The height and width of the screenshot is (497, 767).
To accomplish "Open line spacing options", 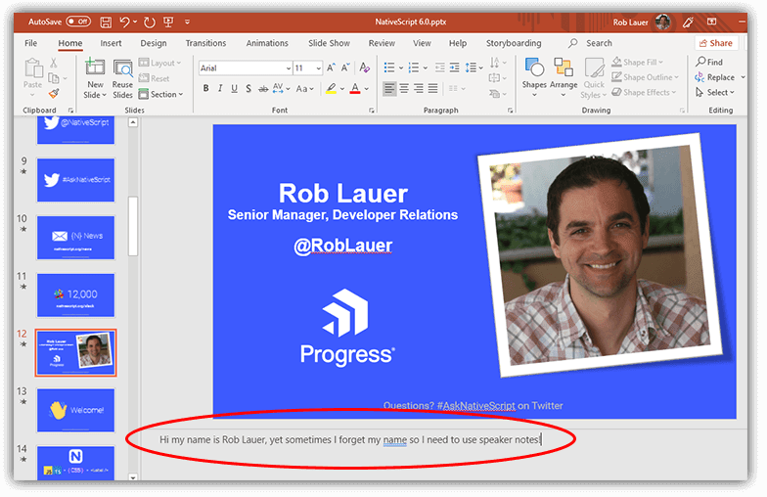I will click(474, 68).
